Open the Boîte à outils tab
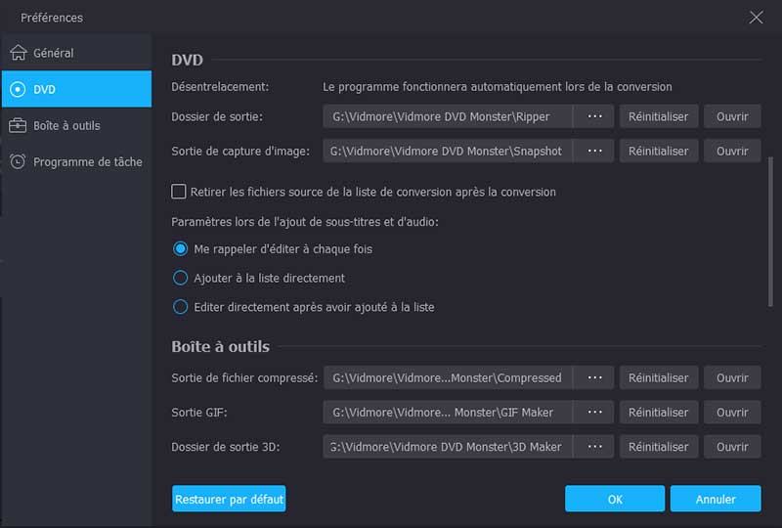782x528 pixels. [x=66, y=125]
